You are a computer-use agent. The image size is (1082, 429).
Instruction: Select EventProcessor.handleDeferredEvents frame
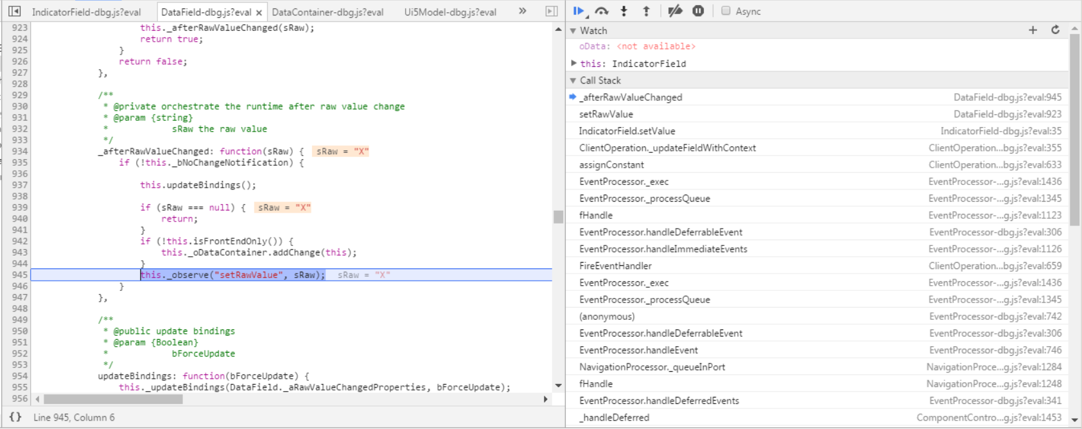point(817,400)
